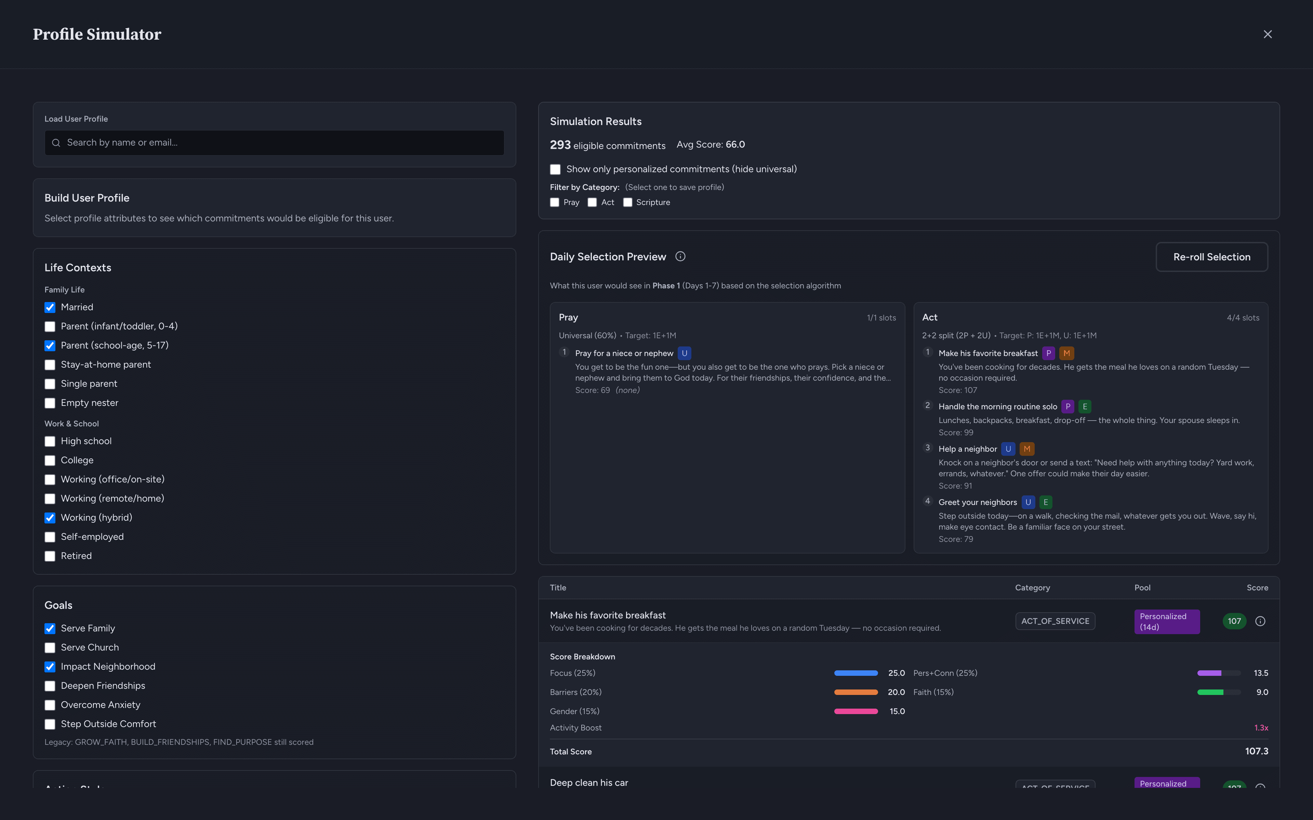Close the Profile Simulator dialog

(x=1268, y=34)
